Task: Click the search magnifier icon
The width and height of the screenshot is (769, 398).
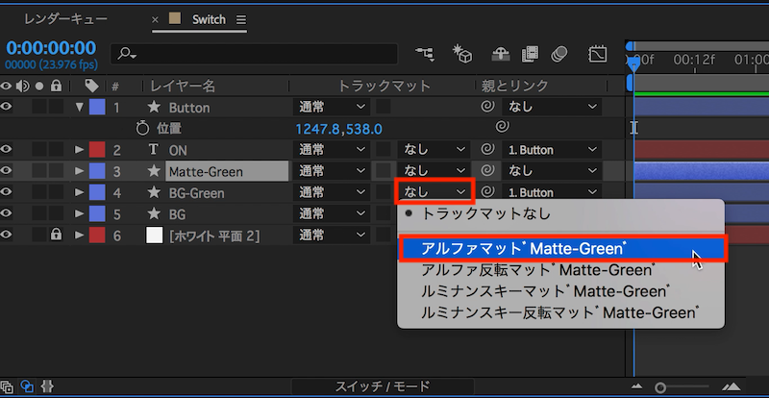Action: click(x=126, y=53)
